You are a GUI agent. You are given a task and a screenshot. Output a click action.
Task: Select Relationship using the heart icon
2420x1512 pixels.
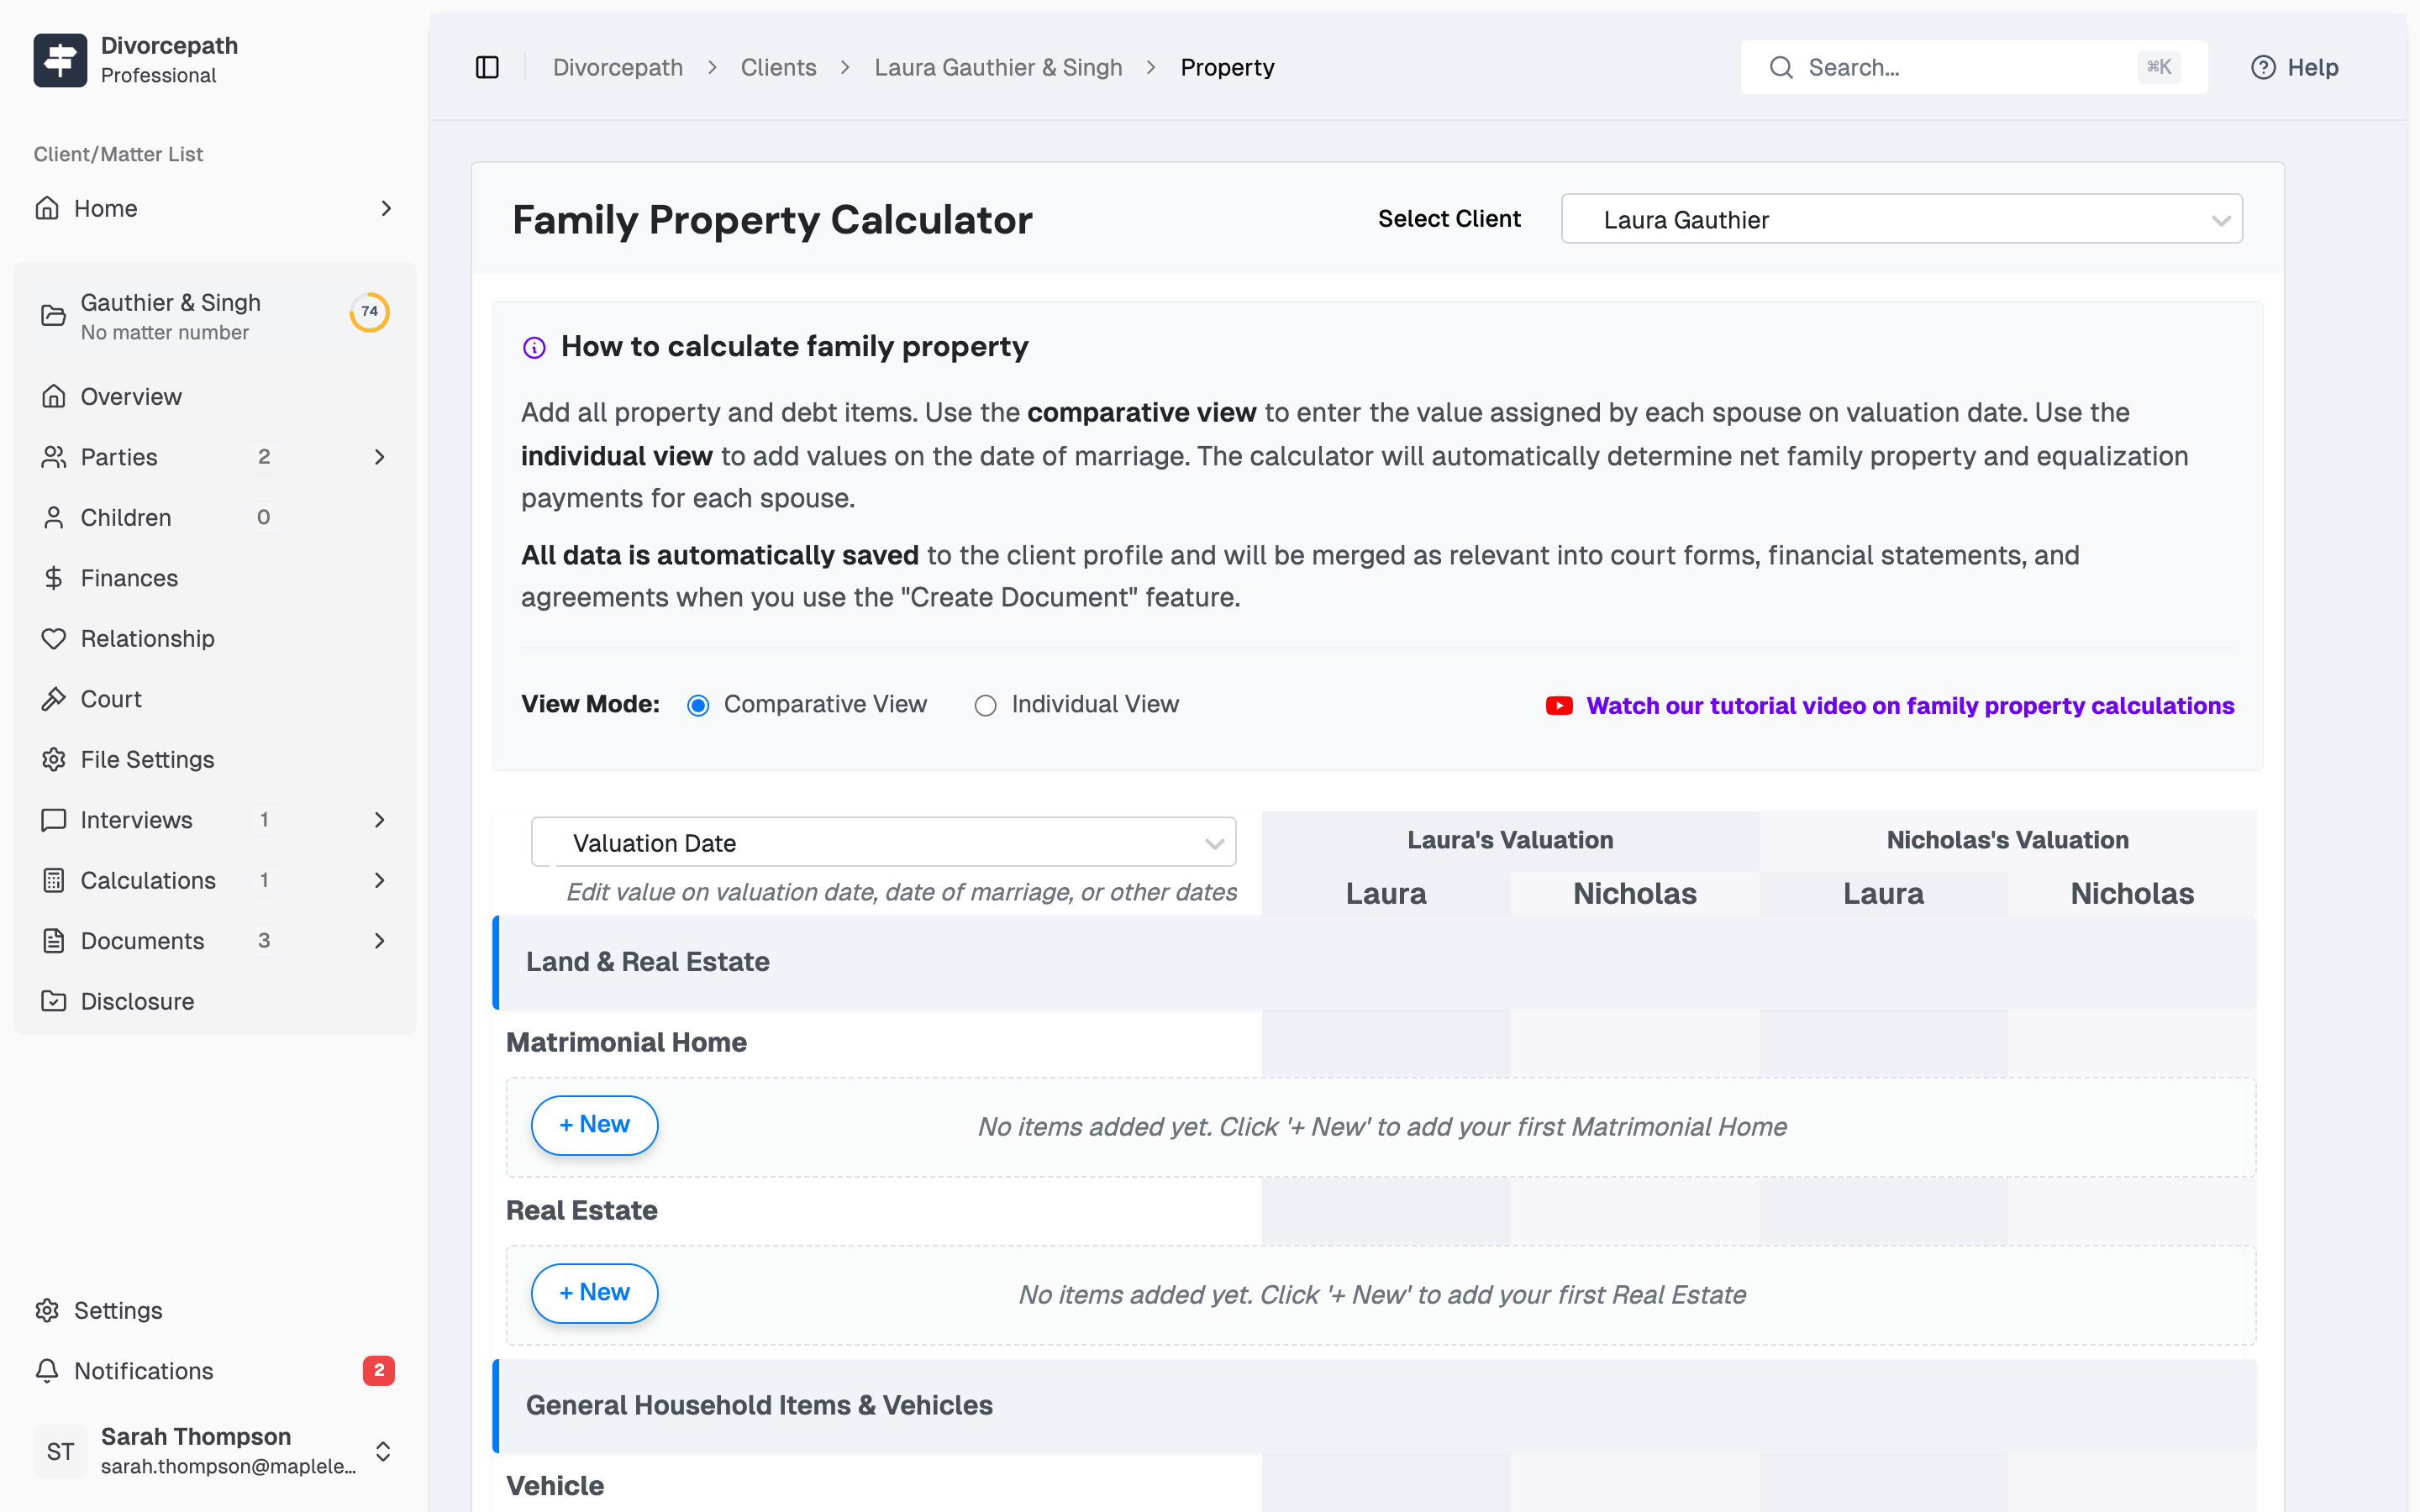point(54,638)
